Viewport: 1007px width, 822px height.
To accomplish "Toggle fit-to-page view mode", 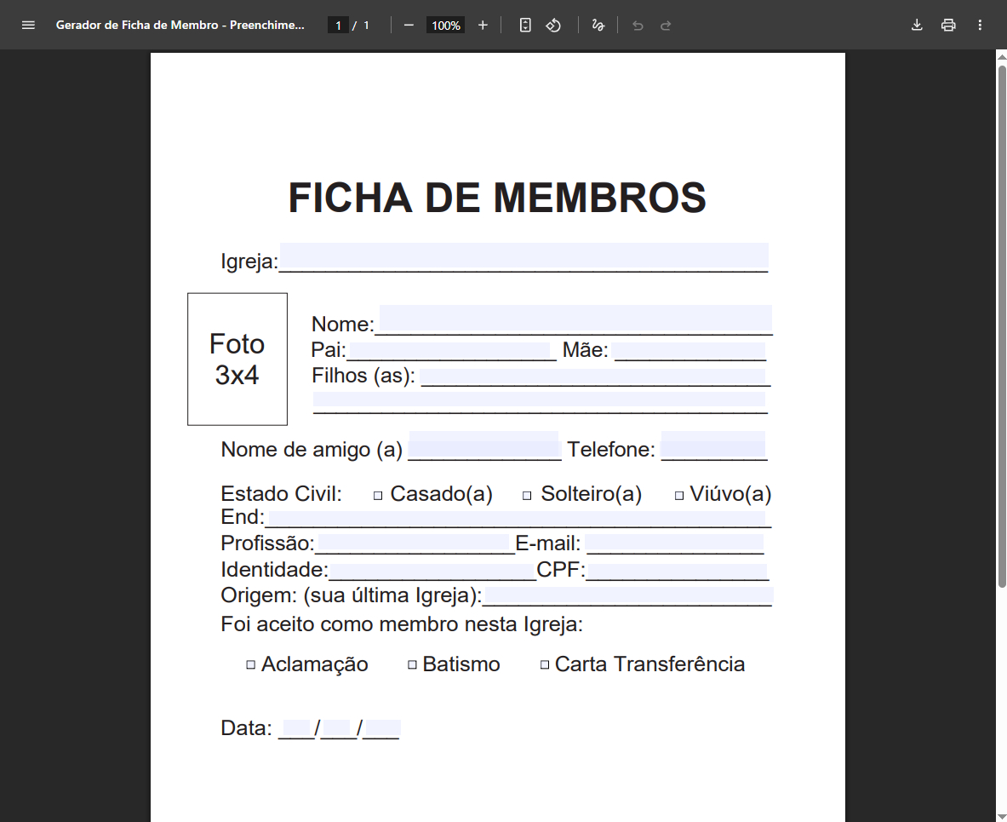I will 524,25.
